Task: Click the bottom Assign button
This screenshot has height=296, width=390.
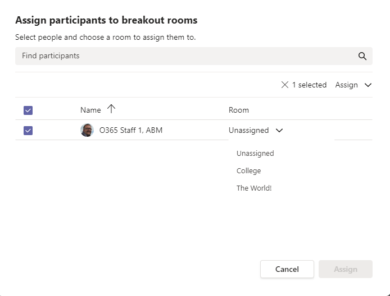Action: 345,269
